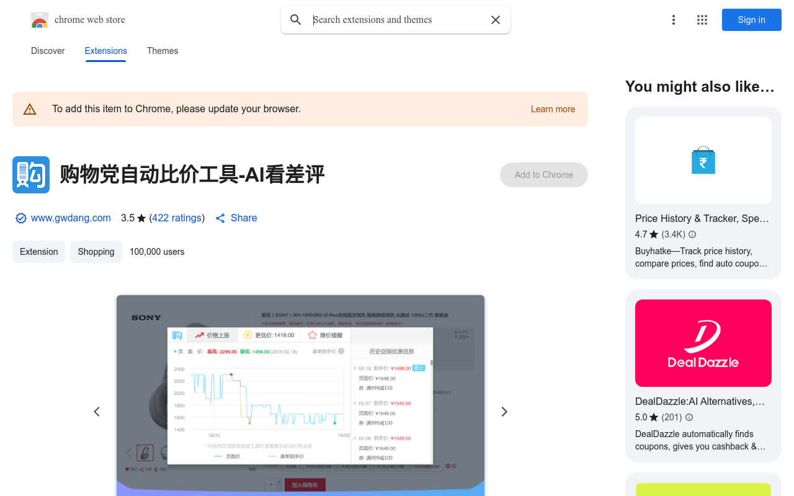794x496 pixels.
Task: Show previous screenshot with left arrow
Action: pyautogui.click(x=97, y=412)
